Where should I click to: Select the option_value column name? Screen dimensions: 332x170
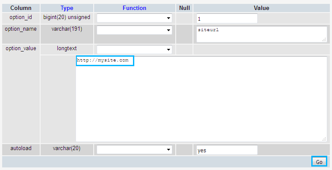21,48
